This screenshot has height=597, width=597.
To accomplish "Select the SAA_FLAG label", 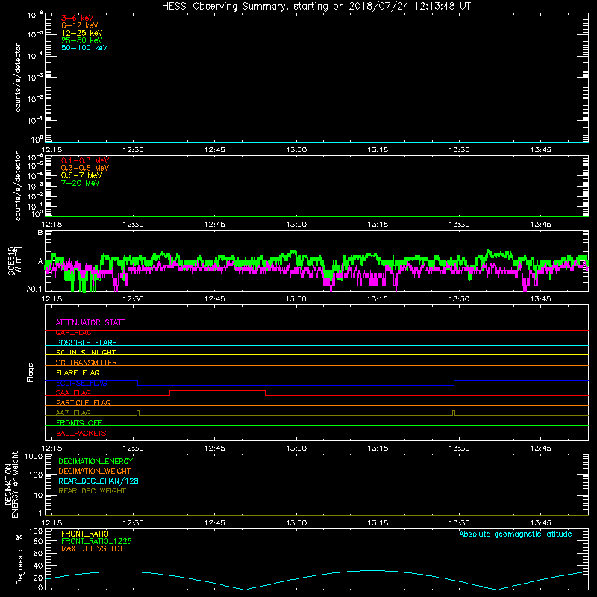I will pos(73,393).
